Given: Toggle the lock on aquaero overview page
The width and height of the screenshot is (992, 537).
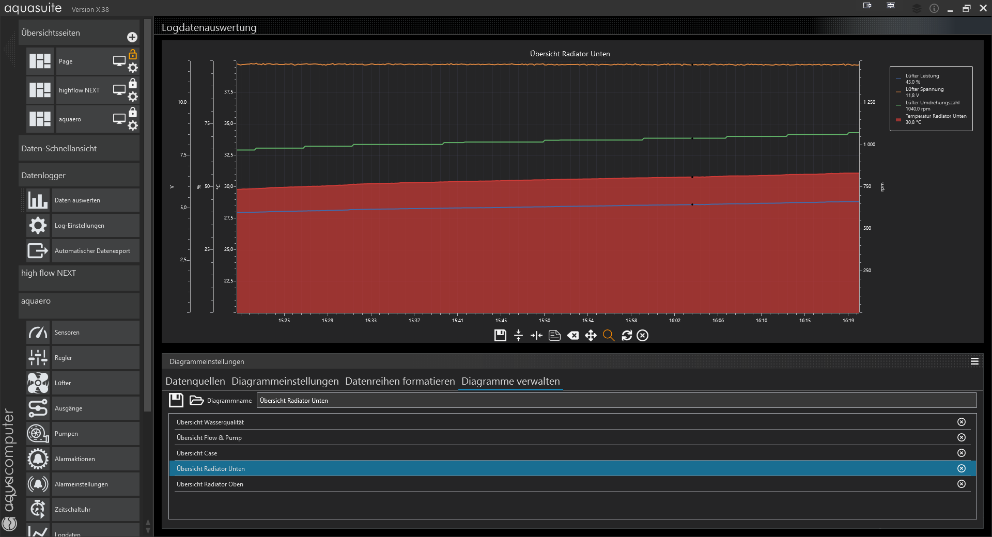Looking at the screenshot, I should 133,112.
